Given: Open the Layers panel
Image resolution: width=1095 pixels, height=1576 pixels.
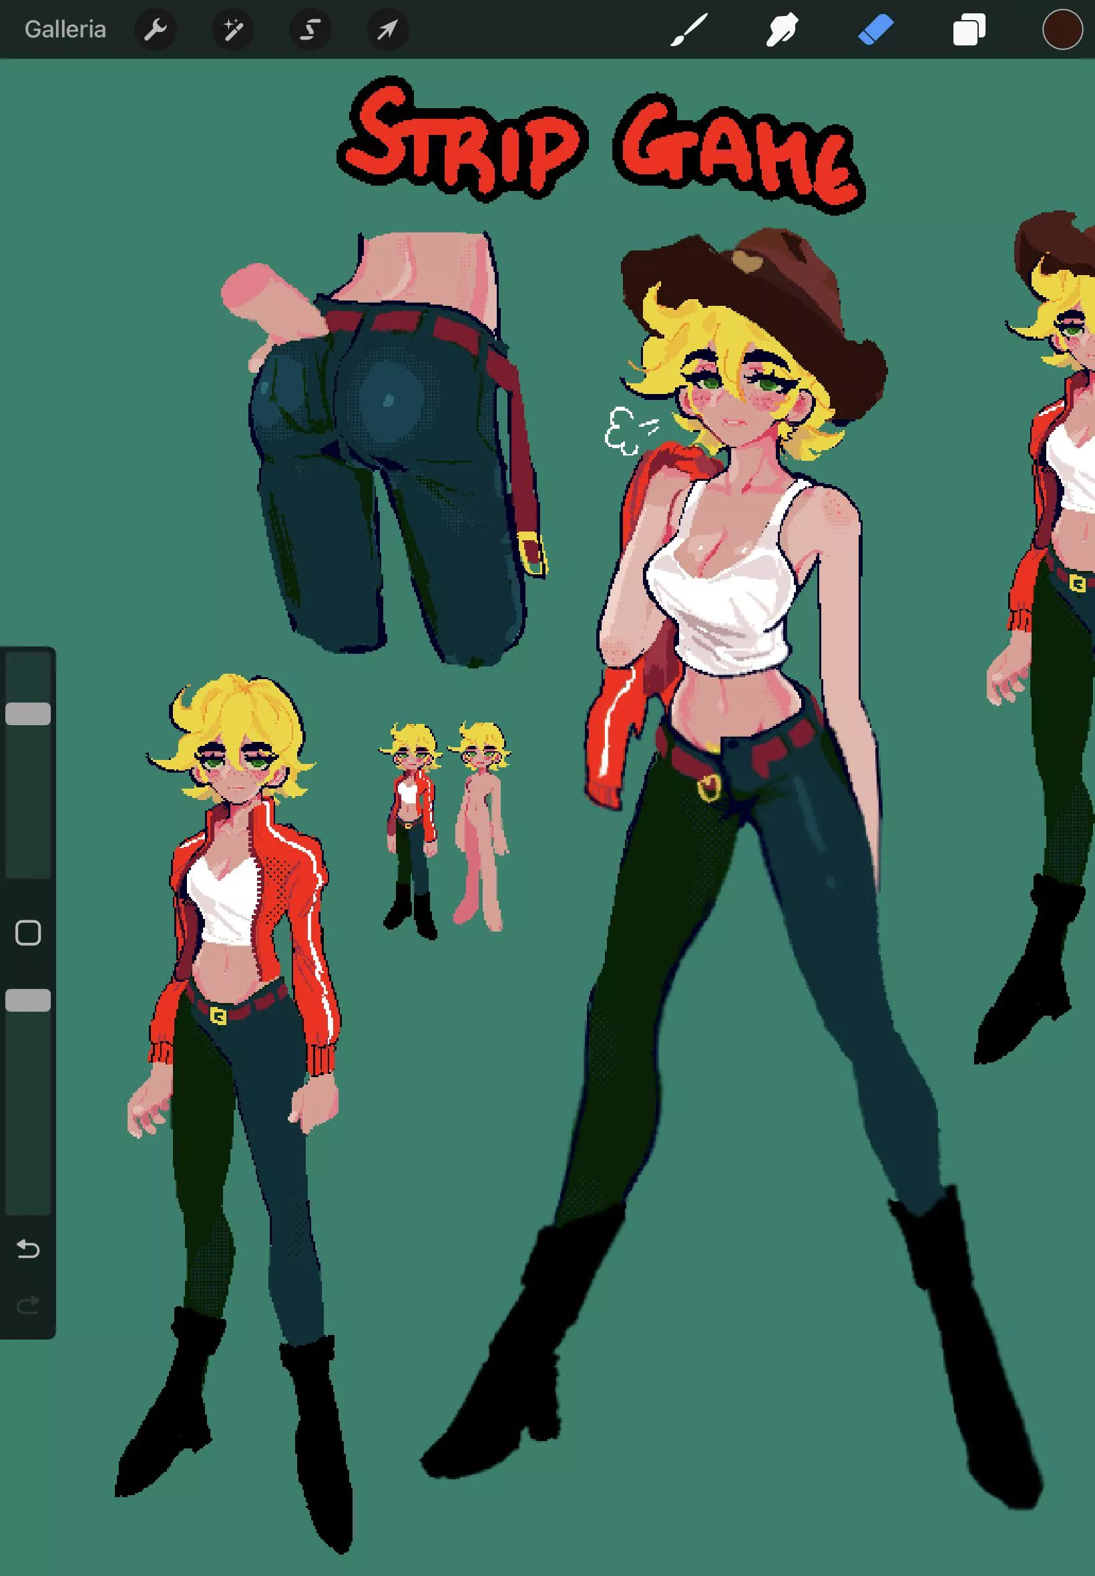Looking at the screenshot, I should coord(969,29).
